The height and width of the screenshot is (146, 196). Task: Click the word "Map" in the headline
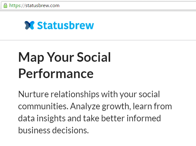(31, 57)
